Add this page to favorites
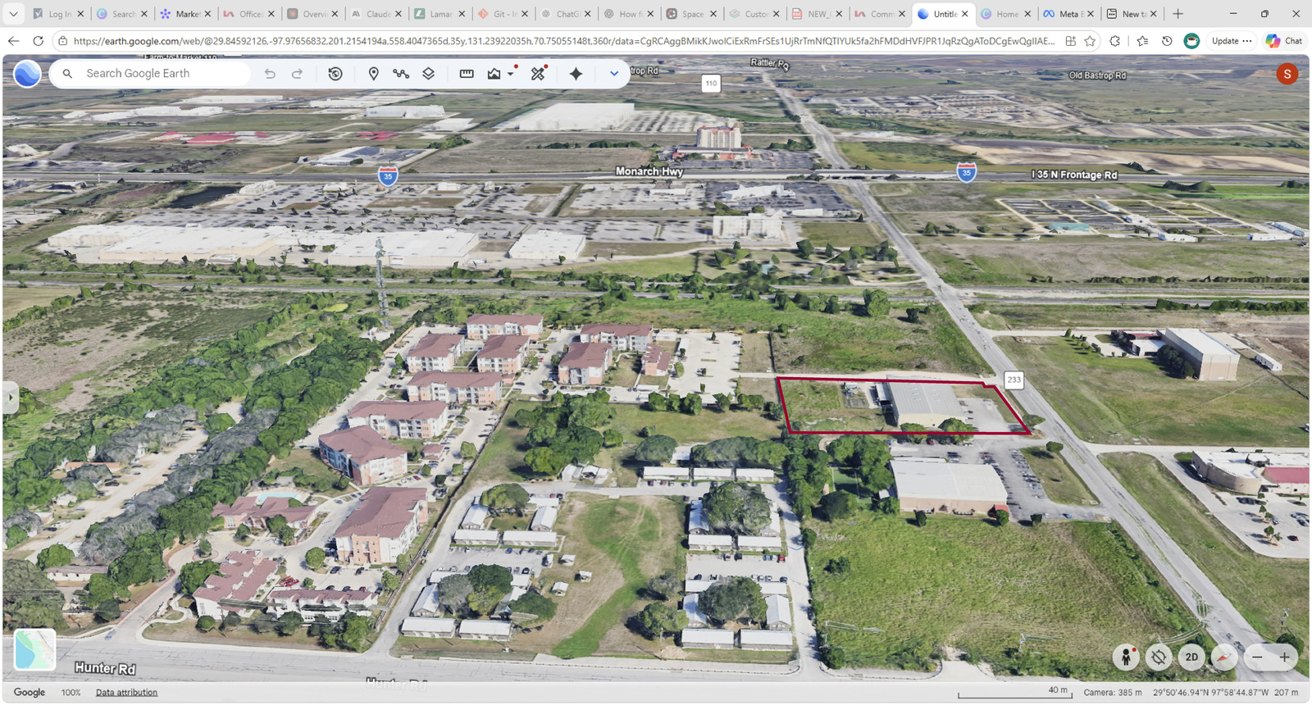The image size is (1312, 705). click(1090, 41)
